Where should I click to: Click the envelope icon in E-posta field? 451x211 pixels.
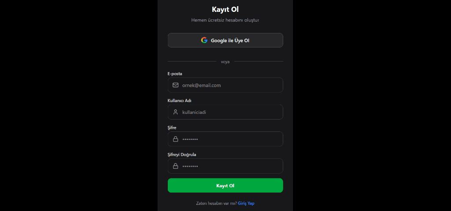coord(175,85)
